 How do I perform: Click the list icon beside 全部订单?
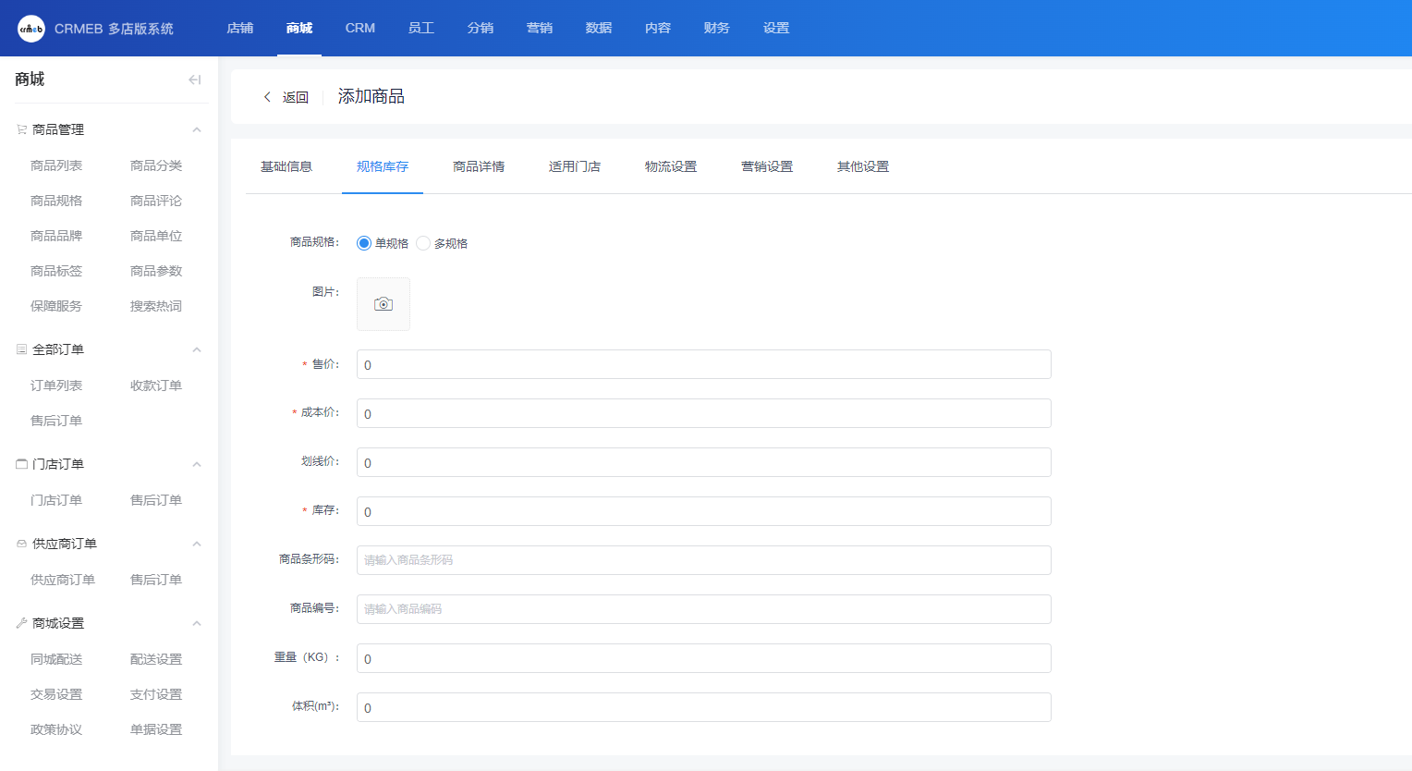click(x=21, y=349)
